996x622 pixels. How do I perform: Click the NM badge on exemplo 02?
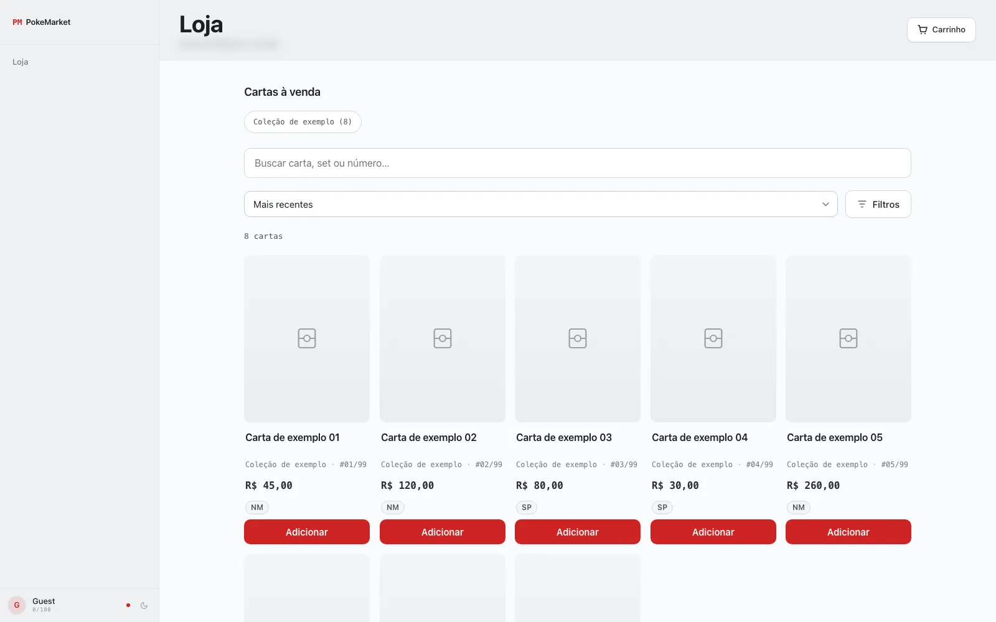click(x=393, y=508)
